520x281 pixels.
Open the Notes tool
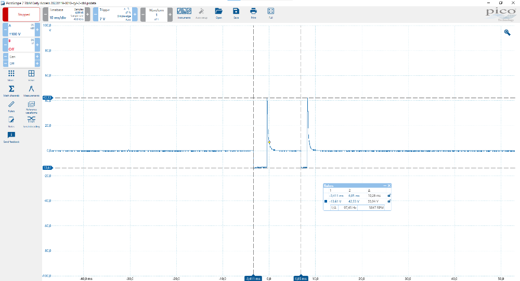(11, 121)
